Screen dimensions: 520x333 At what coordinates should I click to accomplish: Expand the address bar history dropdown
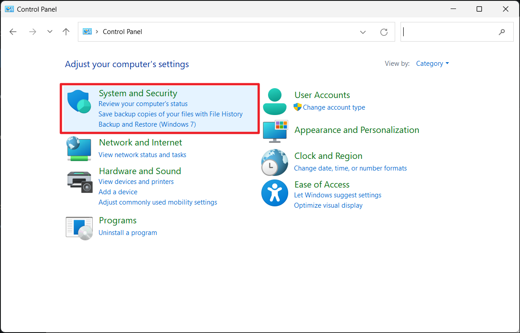point(363,32)
